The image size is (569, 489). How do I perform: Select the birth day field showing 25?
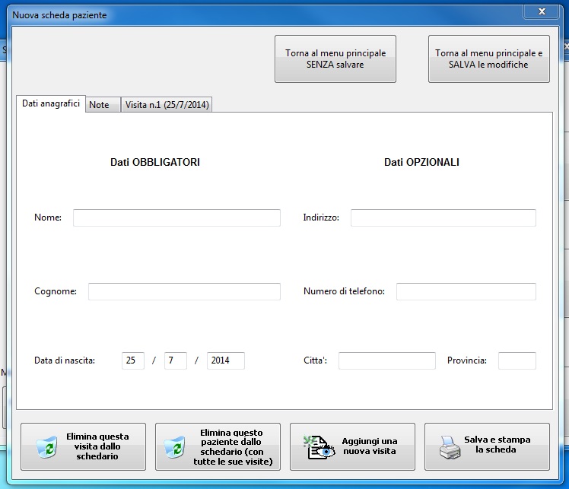pos(132,360)
